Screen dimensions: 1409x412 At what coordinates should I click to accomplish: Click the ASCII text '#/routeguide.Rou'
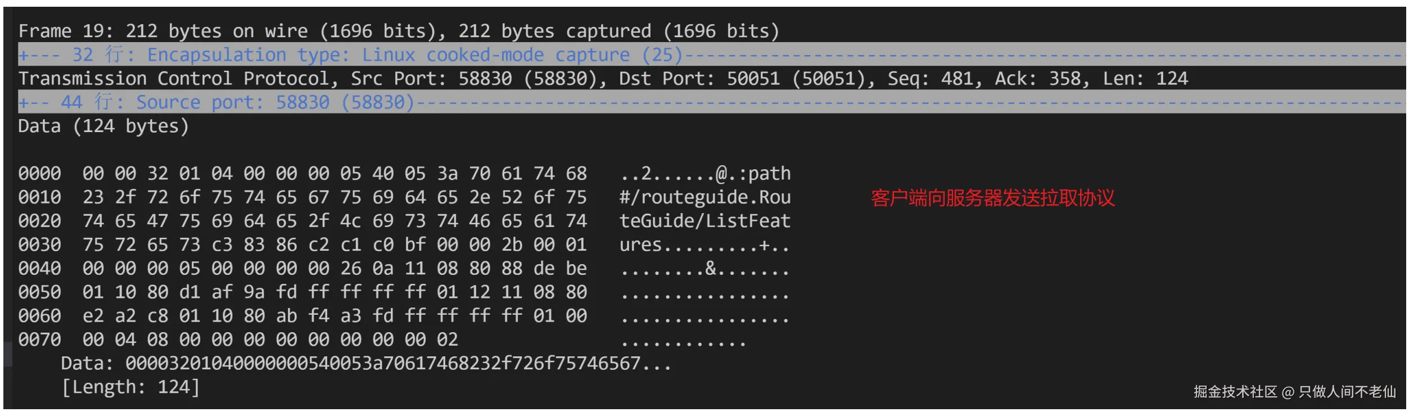[704, 197]
